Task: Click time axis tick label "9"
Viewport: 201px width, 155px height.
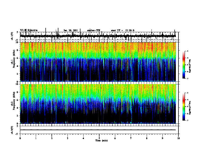Action: (162, 138)
